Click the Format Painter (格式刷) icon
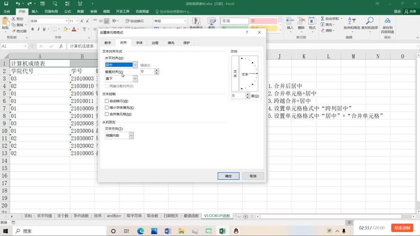This screenshot has width=420, height=236. [x=14, y=31]
